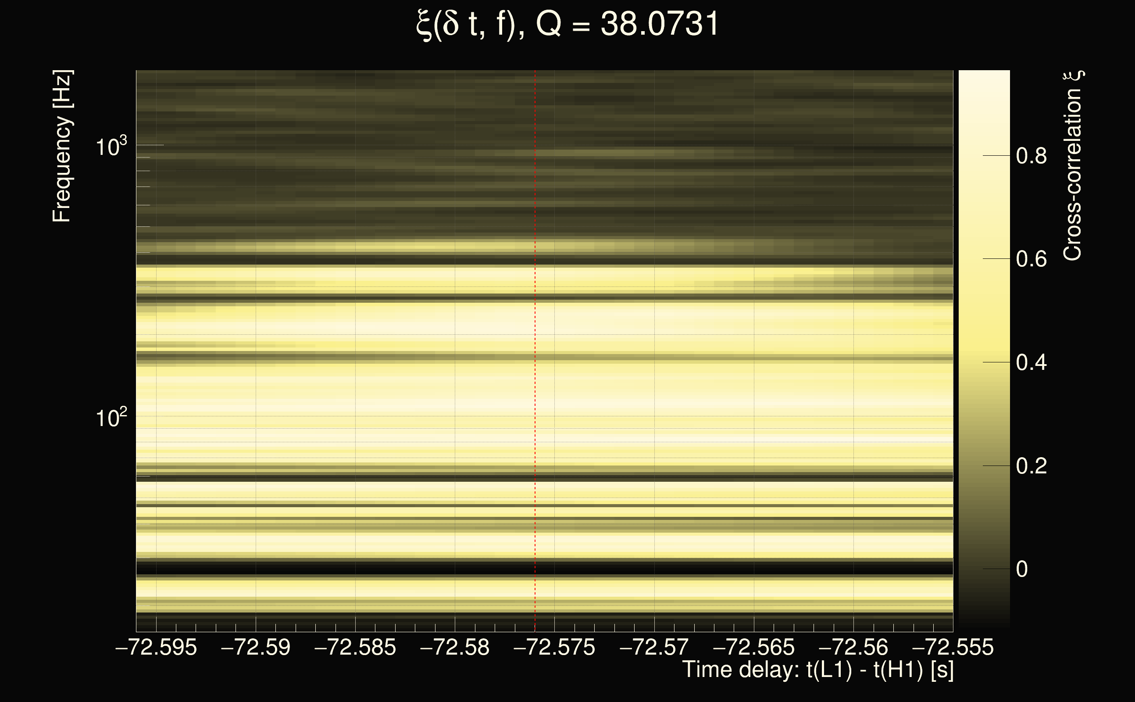The width and height of the screenshot is (1135, 702).
Task: Click the 10³ frequency tick label
Action: click(x=111, y=148)
